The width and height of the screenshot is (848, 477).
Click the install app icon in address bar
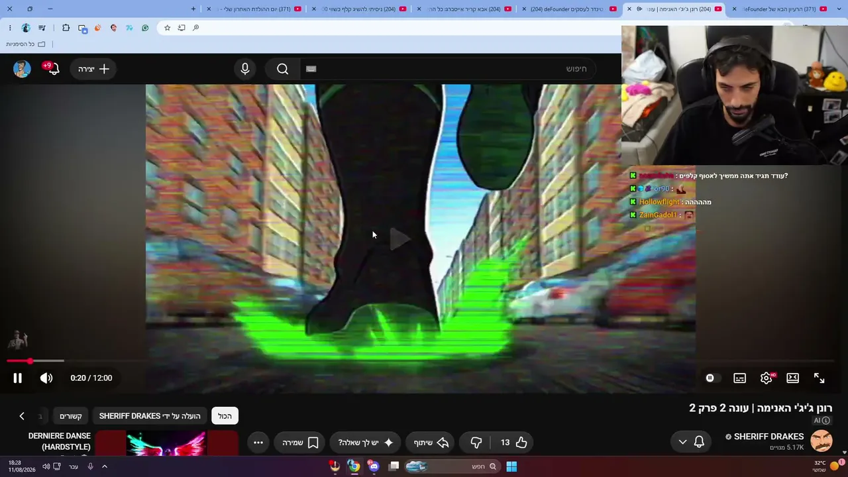pos(182,28)
